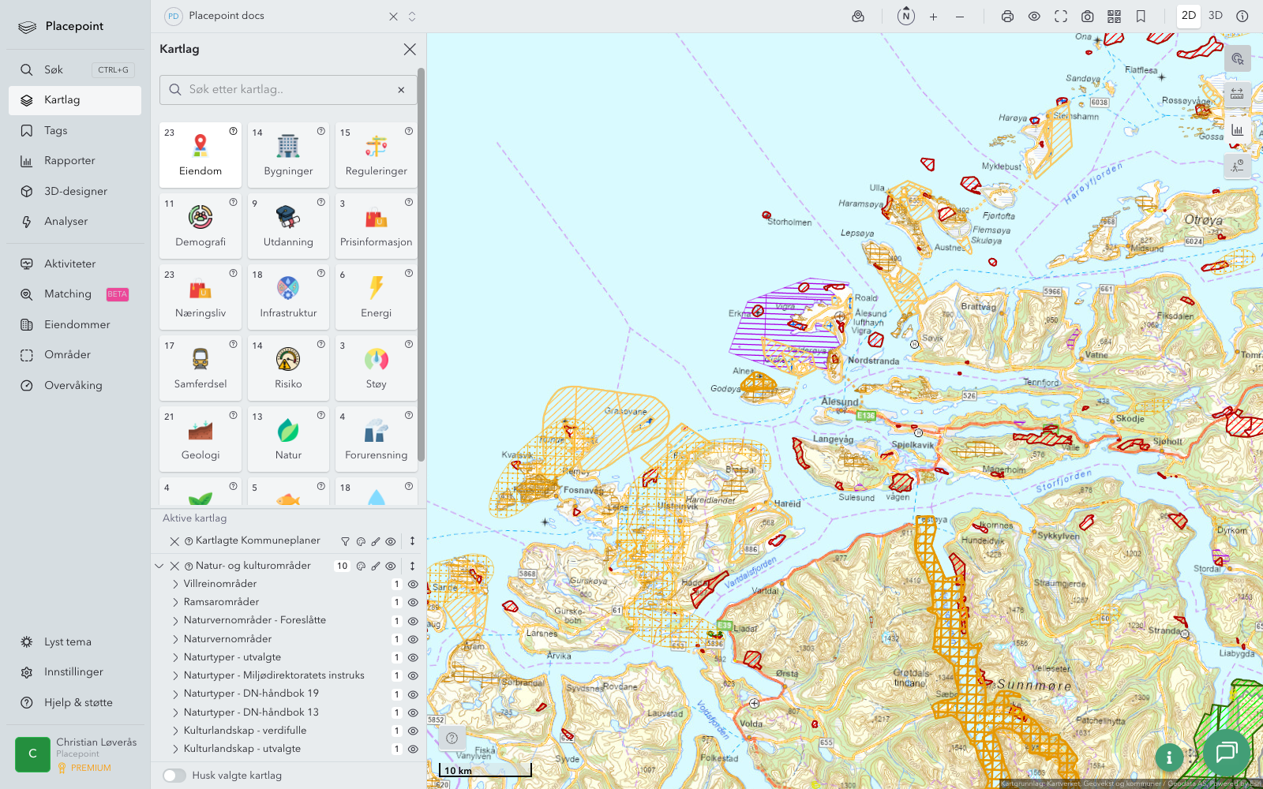Open the Eiendommer section
Screen dimensions: 1263x789
coord(75,325)
